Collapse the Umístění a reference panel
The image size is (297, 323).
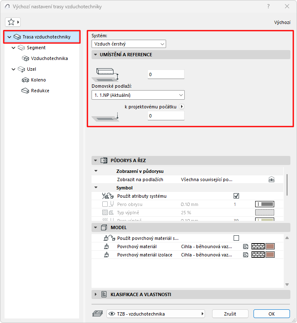pos(96,55)
